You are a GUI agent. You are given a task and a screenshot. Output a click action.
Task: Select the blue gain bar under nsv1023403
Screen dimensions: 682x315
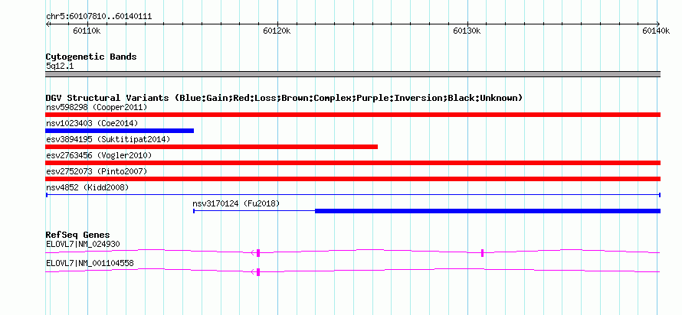pyautogui.click(x=120, y=131)
